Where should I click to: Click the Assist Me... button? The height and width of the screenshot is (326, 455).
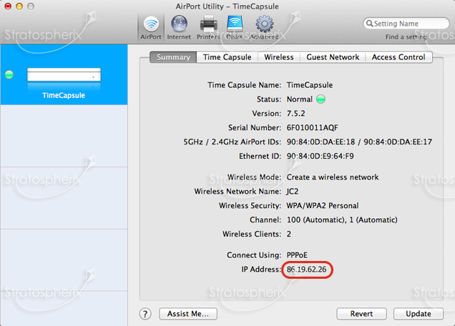coord(188,314)
